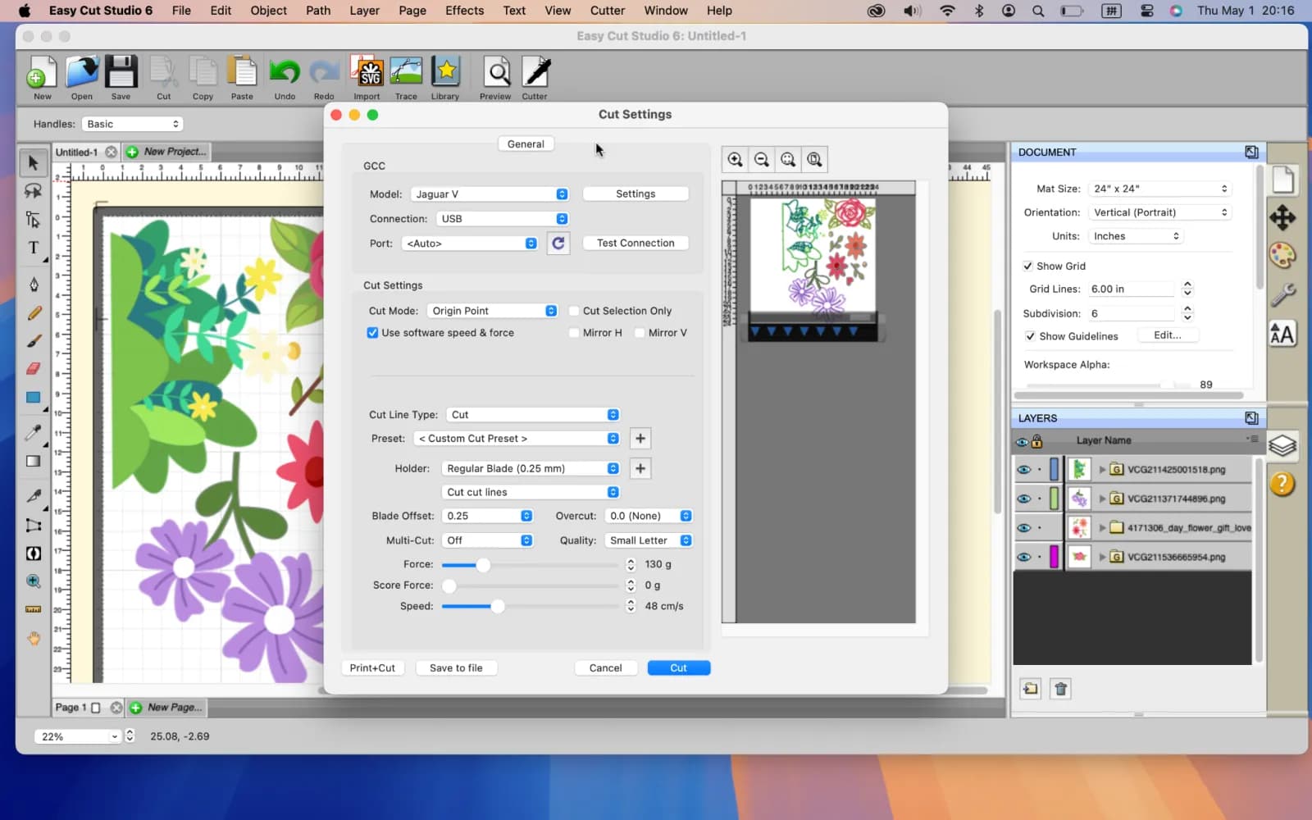Open the Model dropdown showing Jaguar V
This screenshot has width=1312, height=820.
pyautogui.click(x=490, y=194)
